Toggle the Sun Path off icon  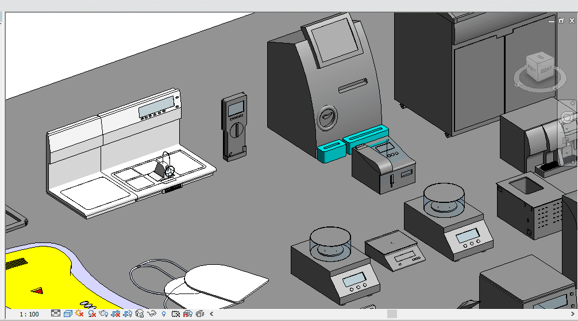[79, 314]
